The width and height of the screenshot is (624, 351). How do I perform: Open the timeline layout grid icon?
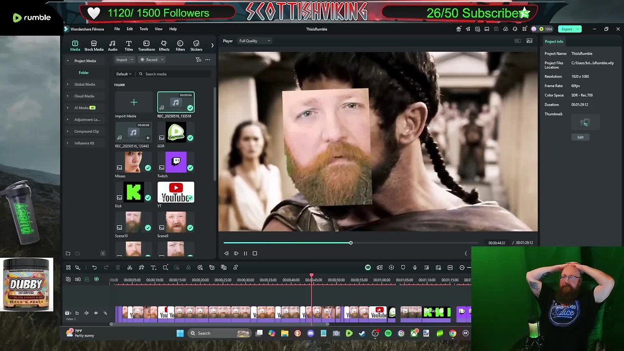pos(68,268)
